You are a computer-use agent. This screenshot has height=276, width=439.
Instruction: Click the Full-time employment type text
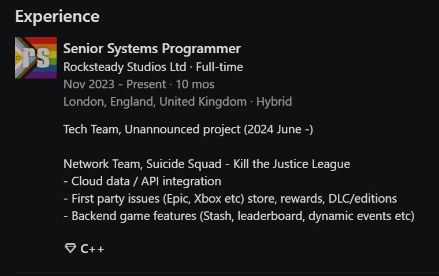[x=219, y=67]
